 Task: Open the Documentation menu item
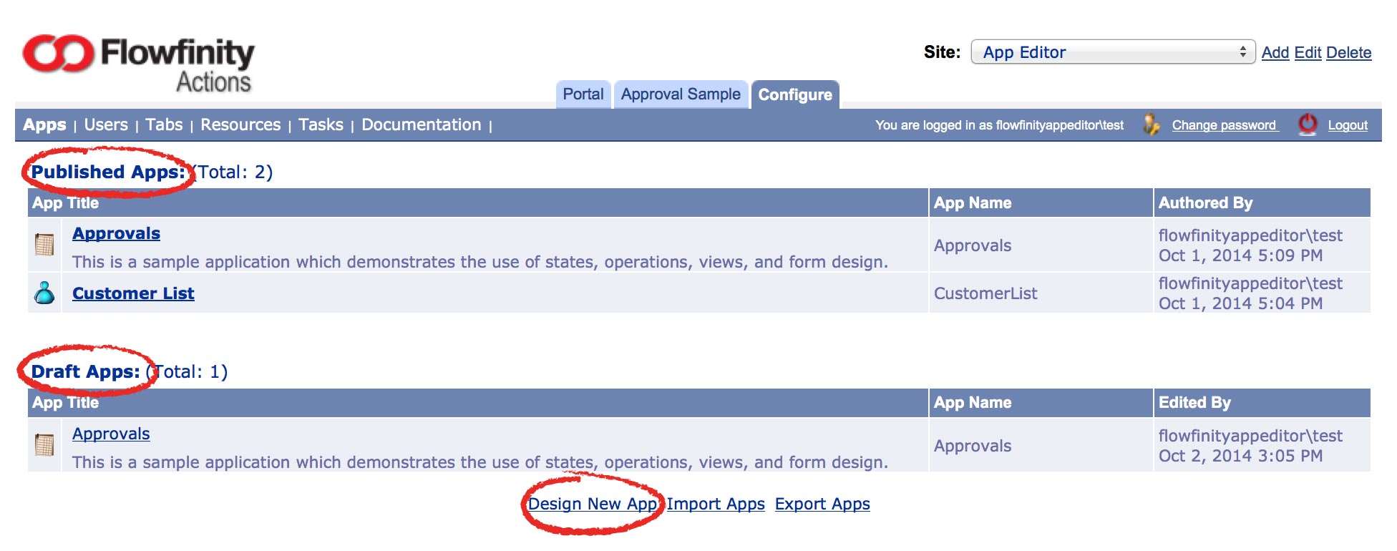click(421, 125)
